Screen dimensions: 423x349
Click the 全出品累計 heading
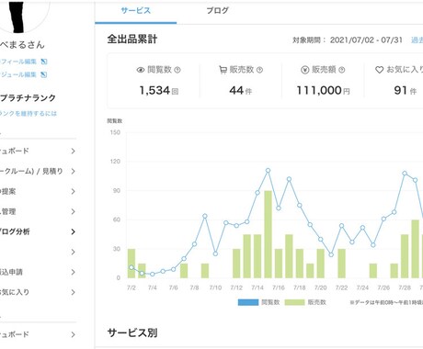pos(132,39)
